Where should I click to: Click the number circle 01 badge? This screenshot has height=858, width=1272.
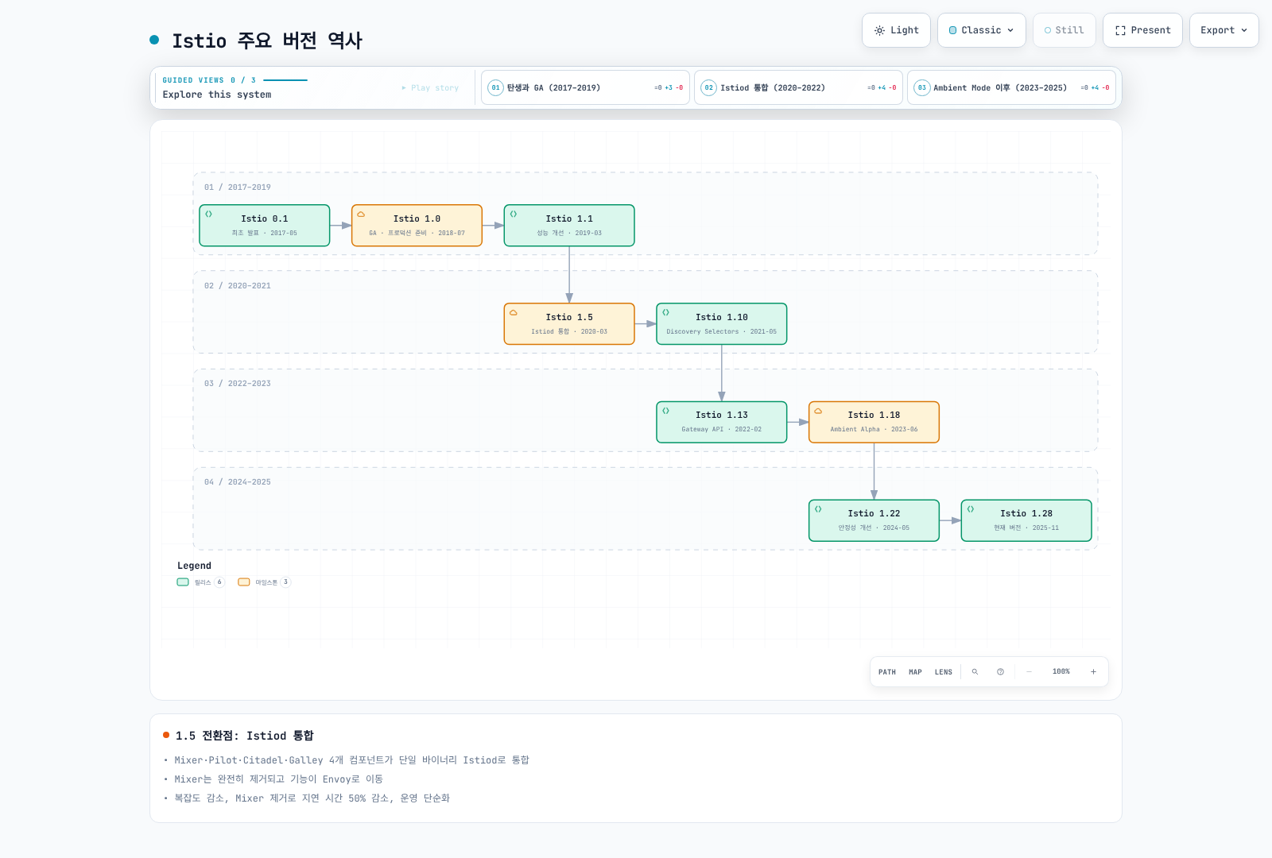point(496,87)
